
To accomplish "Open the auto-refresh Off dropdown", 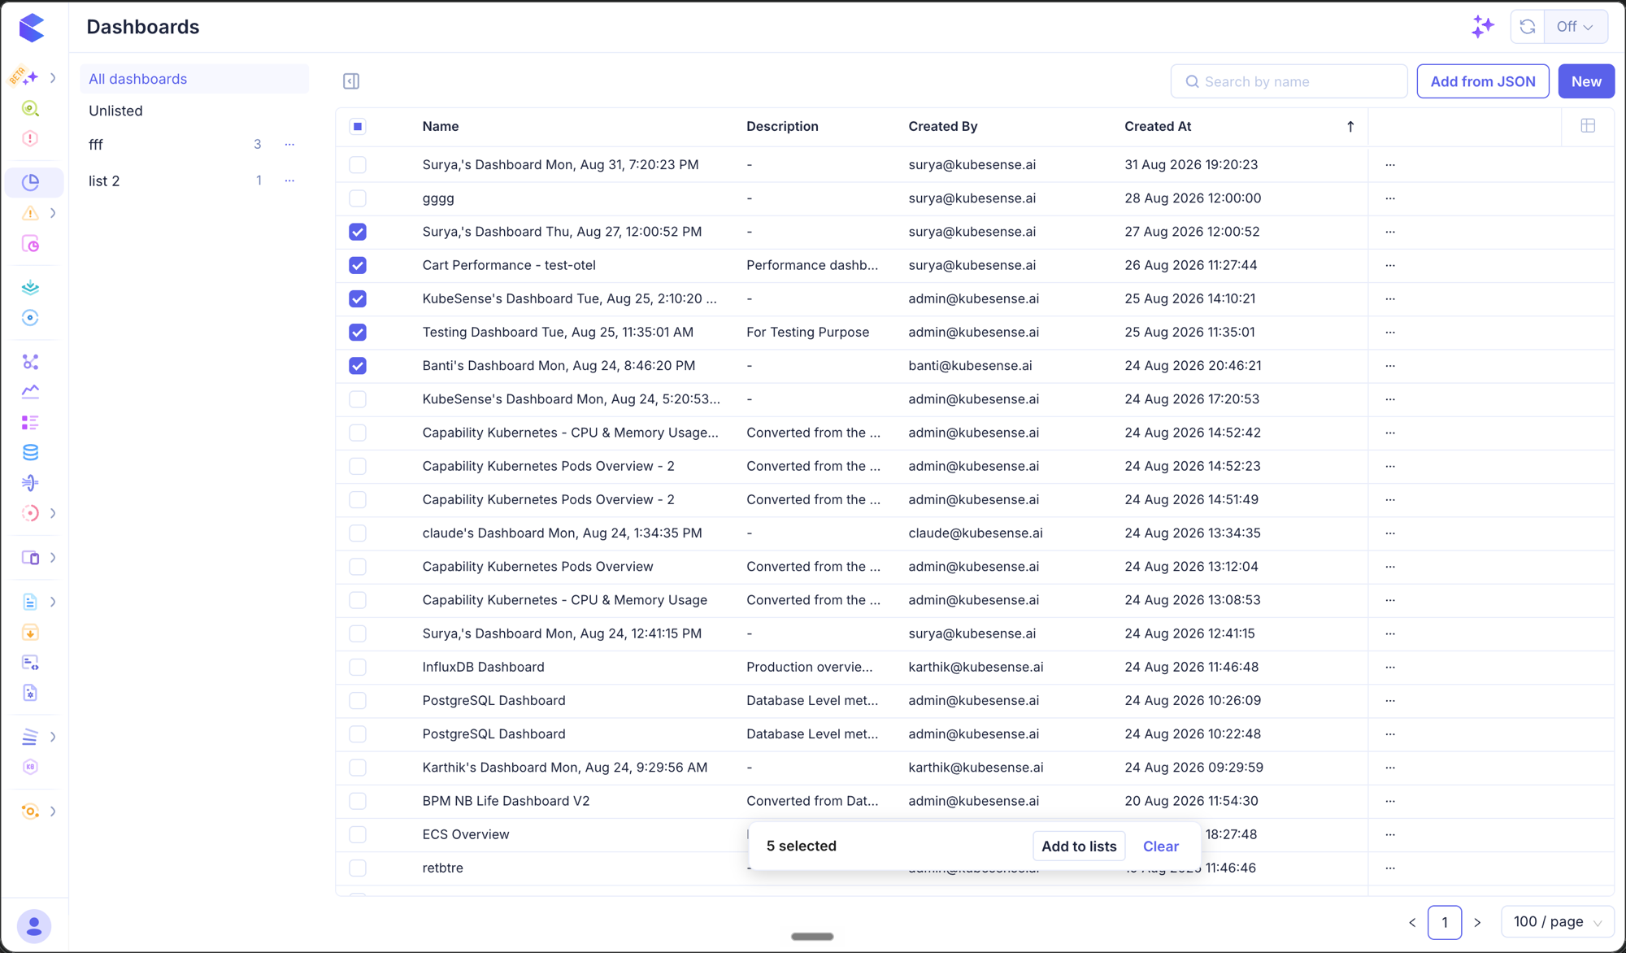I will [x=1576, y=27].
